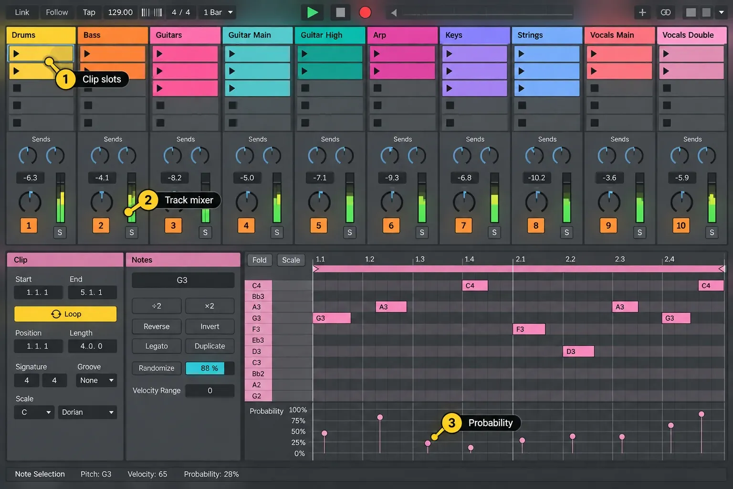This screenshot has width=733, height=489.
Task: Click the Tap tempo button
Action: pos(89,12)
